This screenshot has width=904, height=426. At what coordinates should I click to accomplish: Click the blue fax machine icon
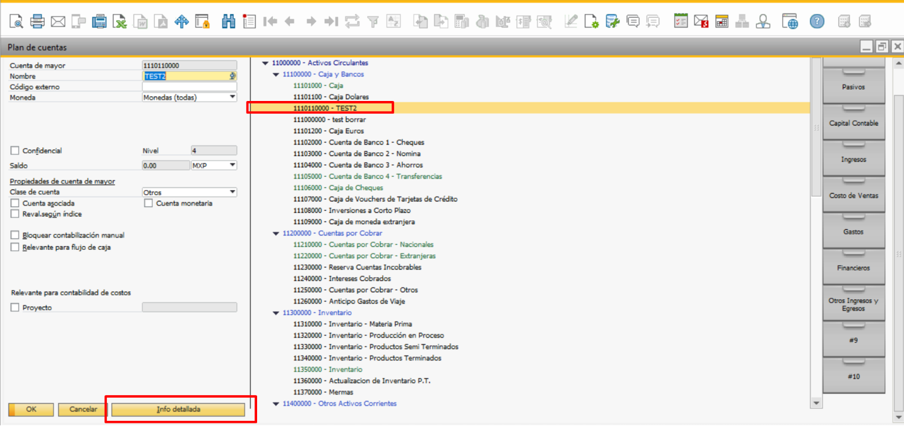pos(99,21)
